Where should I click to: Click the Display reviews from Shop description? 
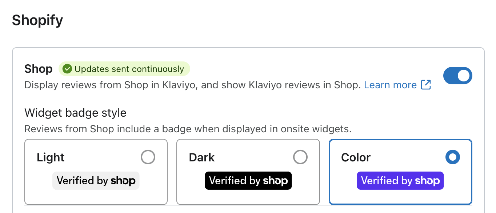[x=192, y=85]
